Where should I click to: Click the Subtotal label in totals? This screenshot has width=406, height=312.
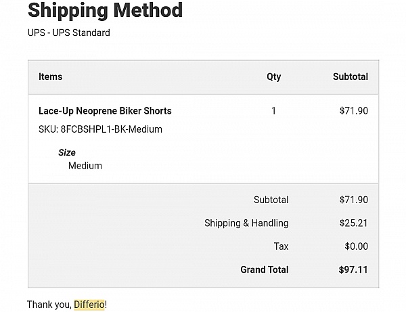tap(271, 200)
